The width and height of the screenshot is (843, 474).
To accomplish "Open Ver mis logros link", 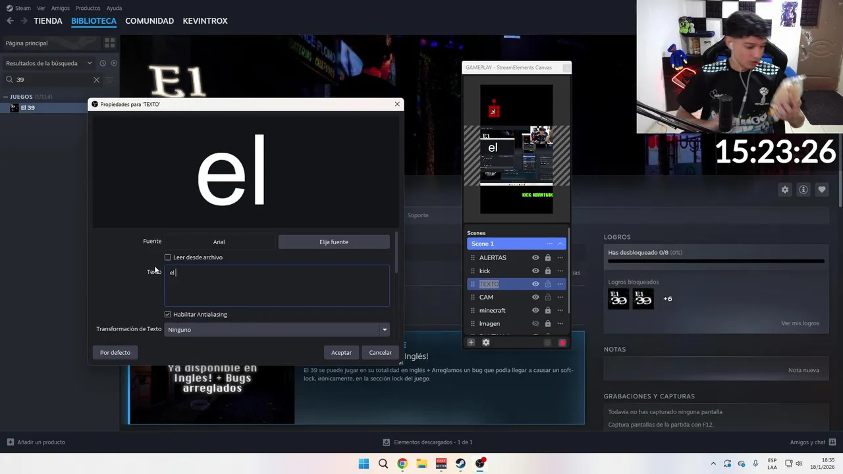I will pos(800,323).
